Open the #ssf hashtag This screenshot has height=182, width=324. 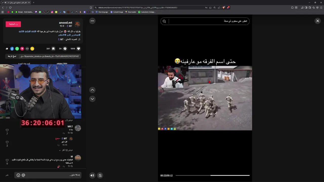pos(21,31)
